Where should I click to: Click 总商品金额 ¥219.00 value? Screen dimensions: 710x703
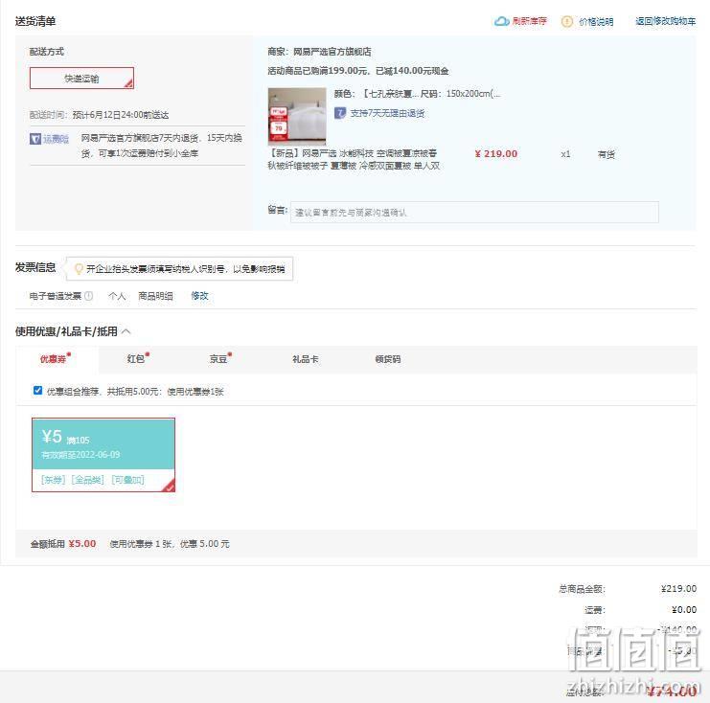[678, 589]
